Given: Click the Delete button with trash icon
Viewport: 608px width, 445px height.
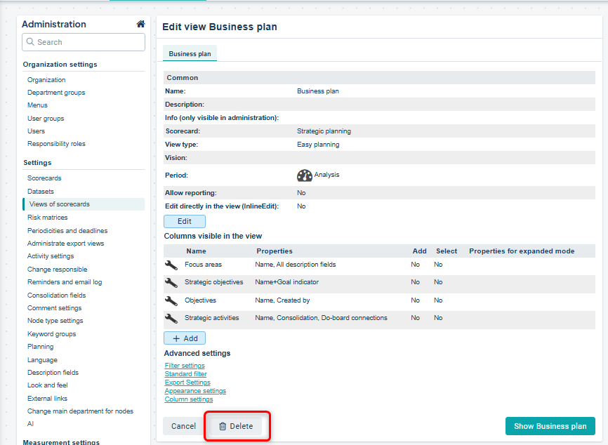Looking at the screenshot, I should [236, 426].
